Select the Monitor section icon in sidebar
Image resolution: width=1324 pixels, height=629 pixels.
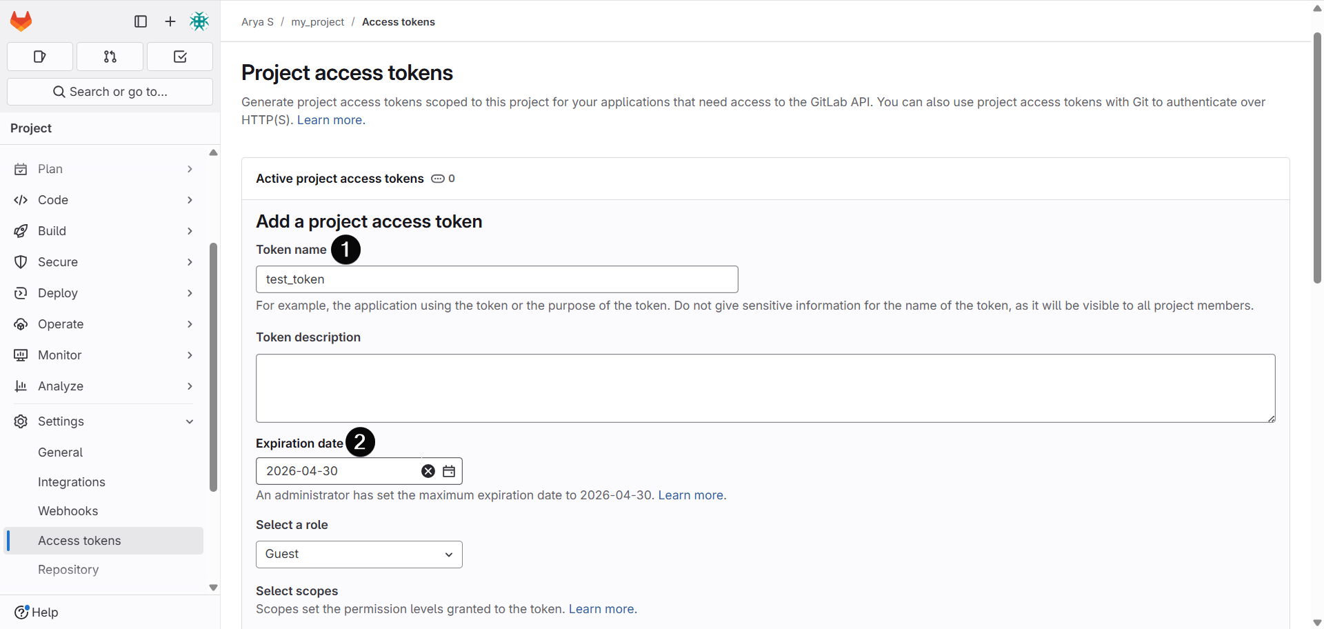coord(21,355)
